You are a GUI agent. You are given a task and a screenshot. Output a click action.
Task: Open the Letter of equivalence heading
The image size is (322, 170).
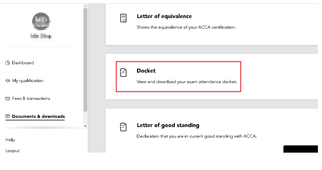point(164,16)
